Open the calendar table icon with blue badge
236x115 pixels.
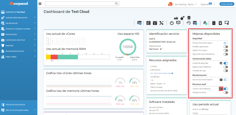click(139, 23)
